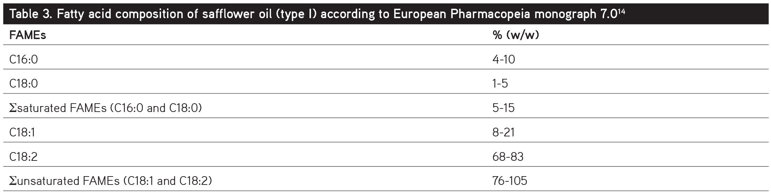Select the 76-105 value cell
The image size is (771, 195).
[x=510, y=181]
